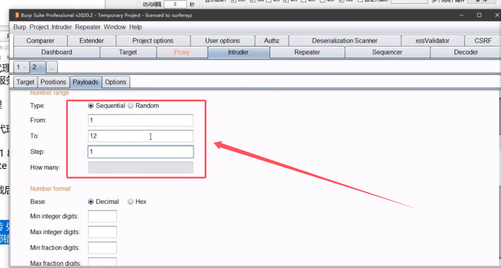Maximize the Burp Suite window
501x268 pixels.
[x=479, y=15]
